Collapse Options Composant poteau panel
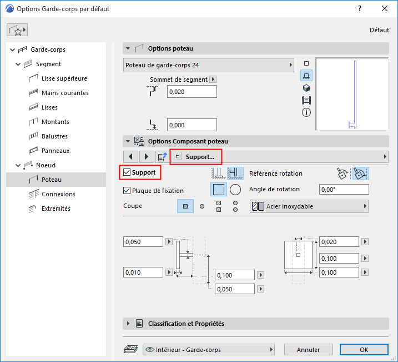398x362 pixels. coord(128,141)
